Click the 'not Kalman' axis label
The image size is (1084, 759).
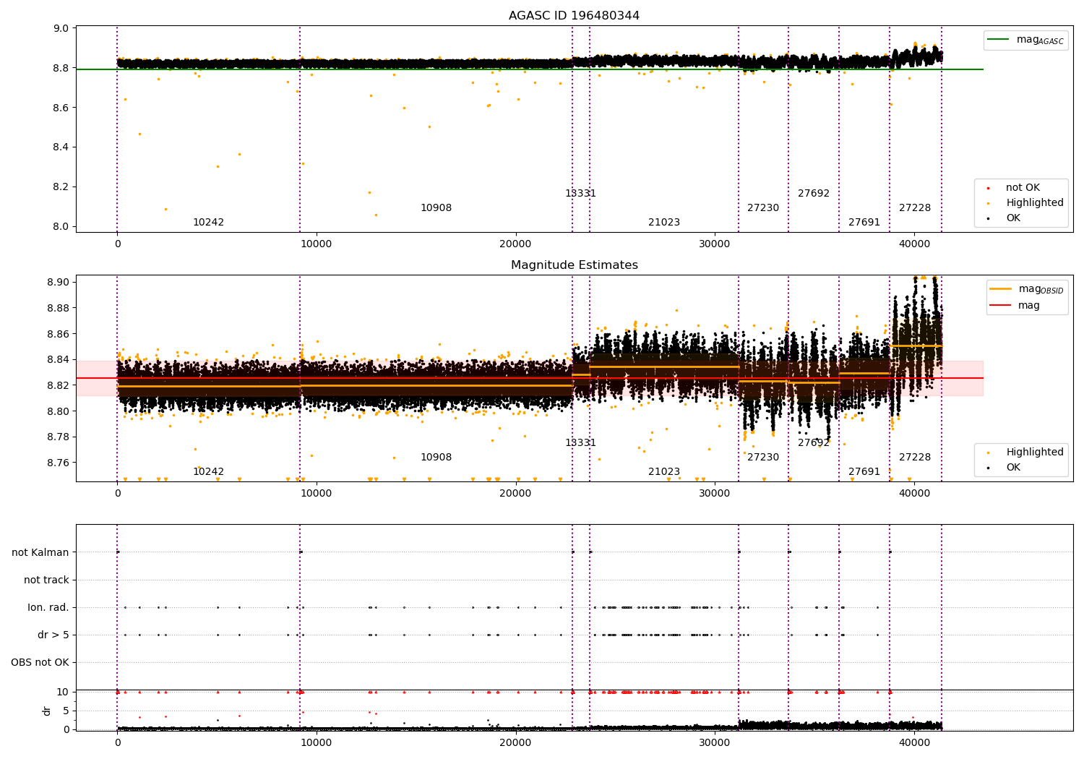point(40,553)
